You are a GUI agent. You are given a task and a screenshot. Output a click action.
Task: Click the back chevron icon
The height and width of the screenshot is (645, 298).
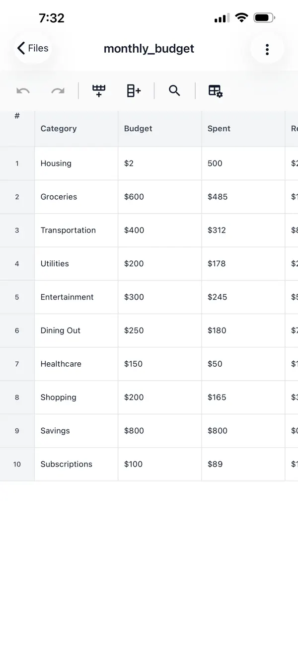20,48
